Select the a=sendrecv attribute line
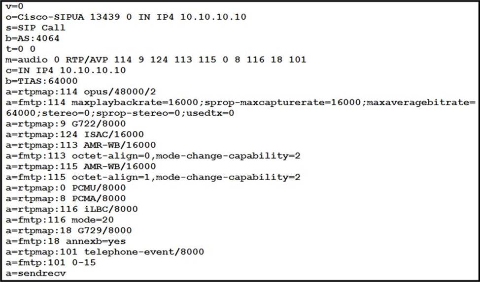 tap(35, 273)
